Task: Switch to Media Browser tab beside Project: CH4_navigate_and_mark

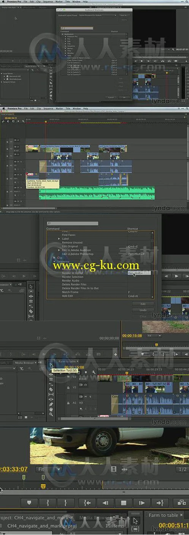Action: click(93, 517)
